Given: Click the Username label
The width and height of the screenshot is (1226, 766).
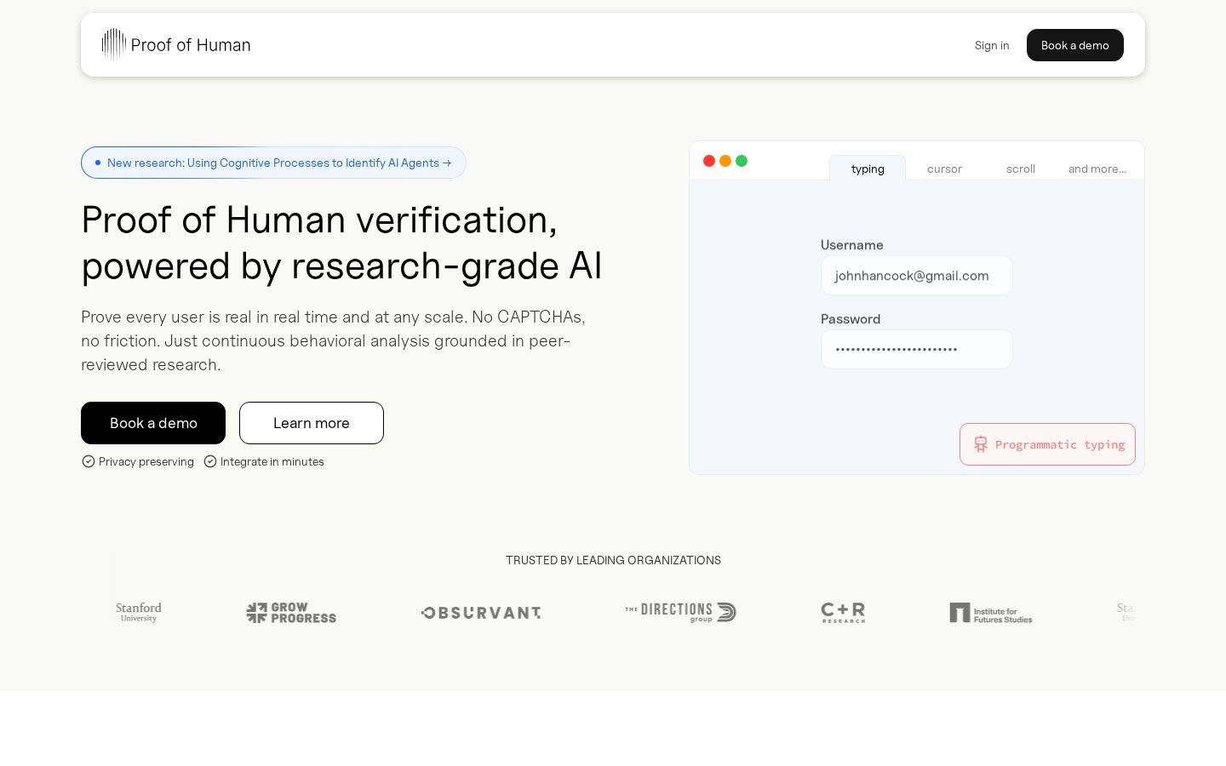Looking at the screenshot, I should pyautogui.click(x=852, y=245).
